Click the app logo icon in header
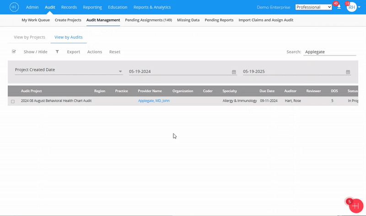 click(x=14, y=7)
